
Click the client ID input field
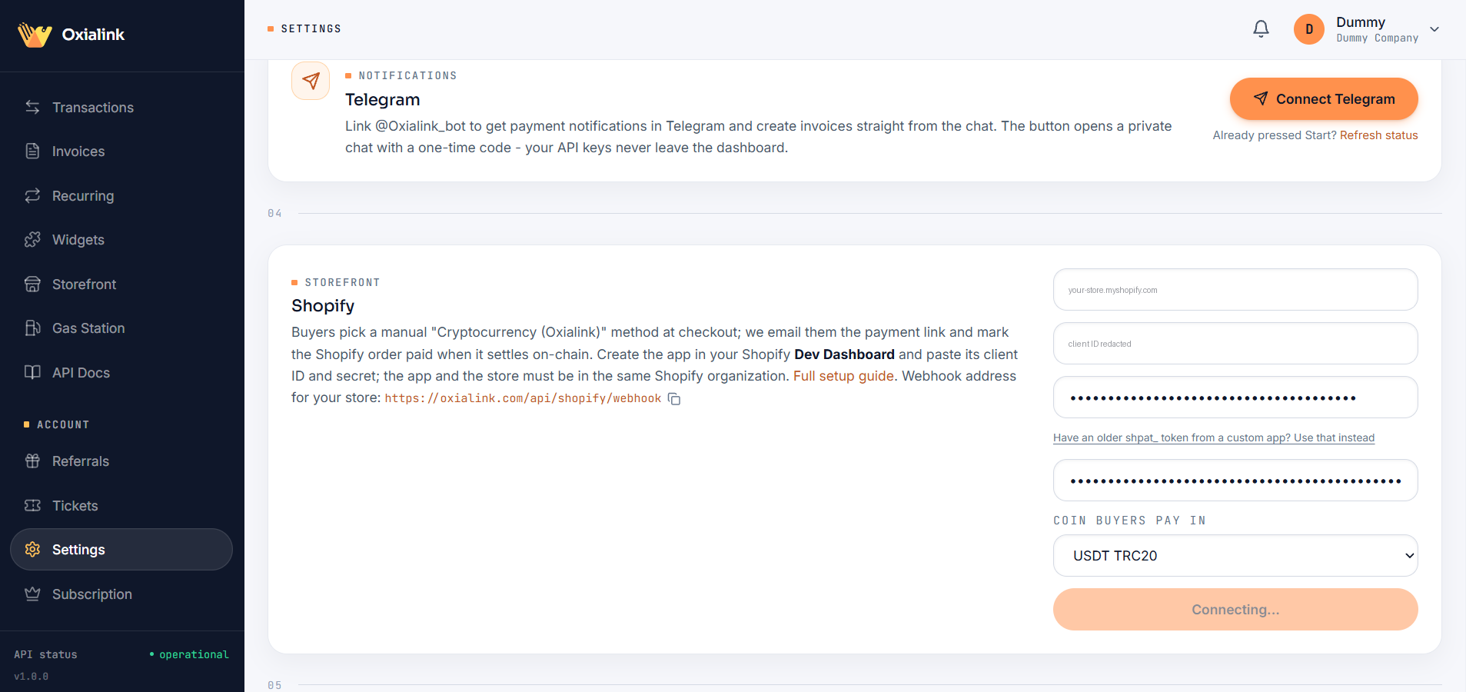(x=1235, y=344)
